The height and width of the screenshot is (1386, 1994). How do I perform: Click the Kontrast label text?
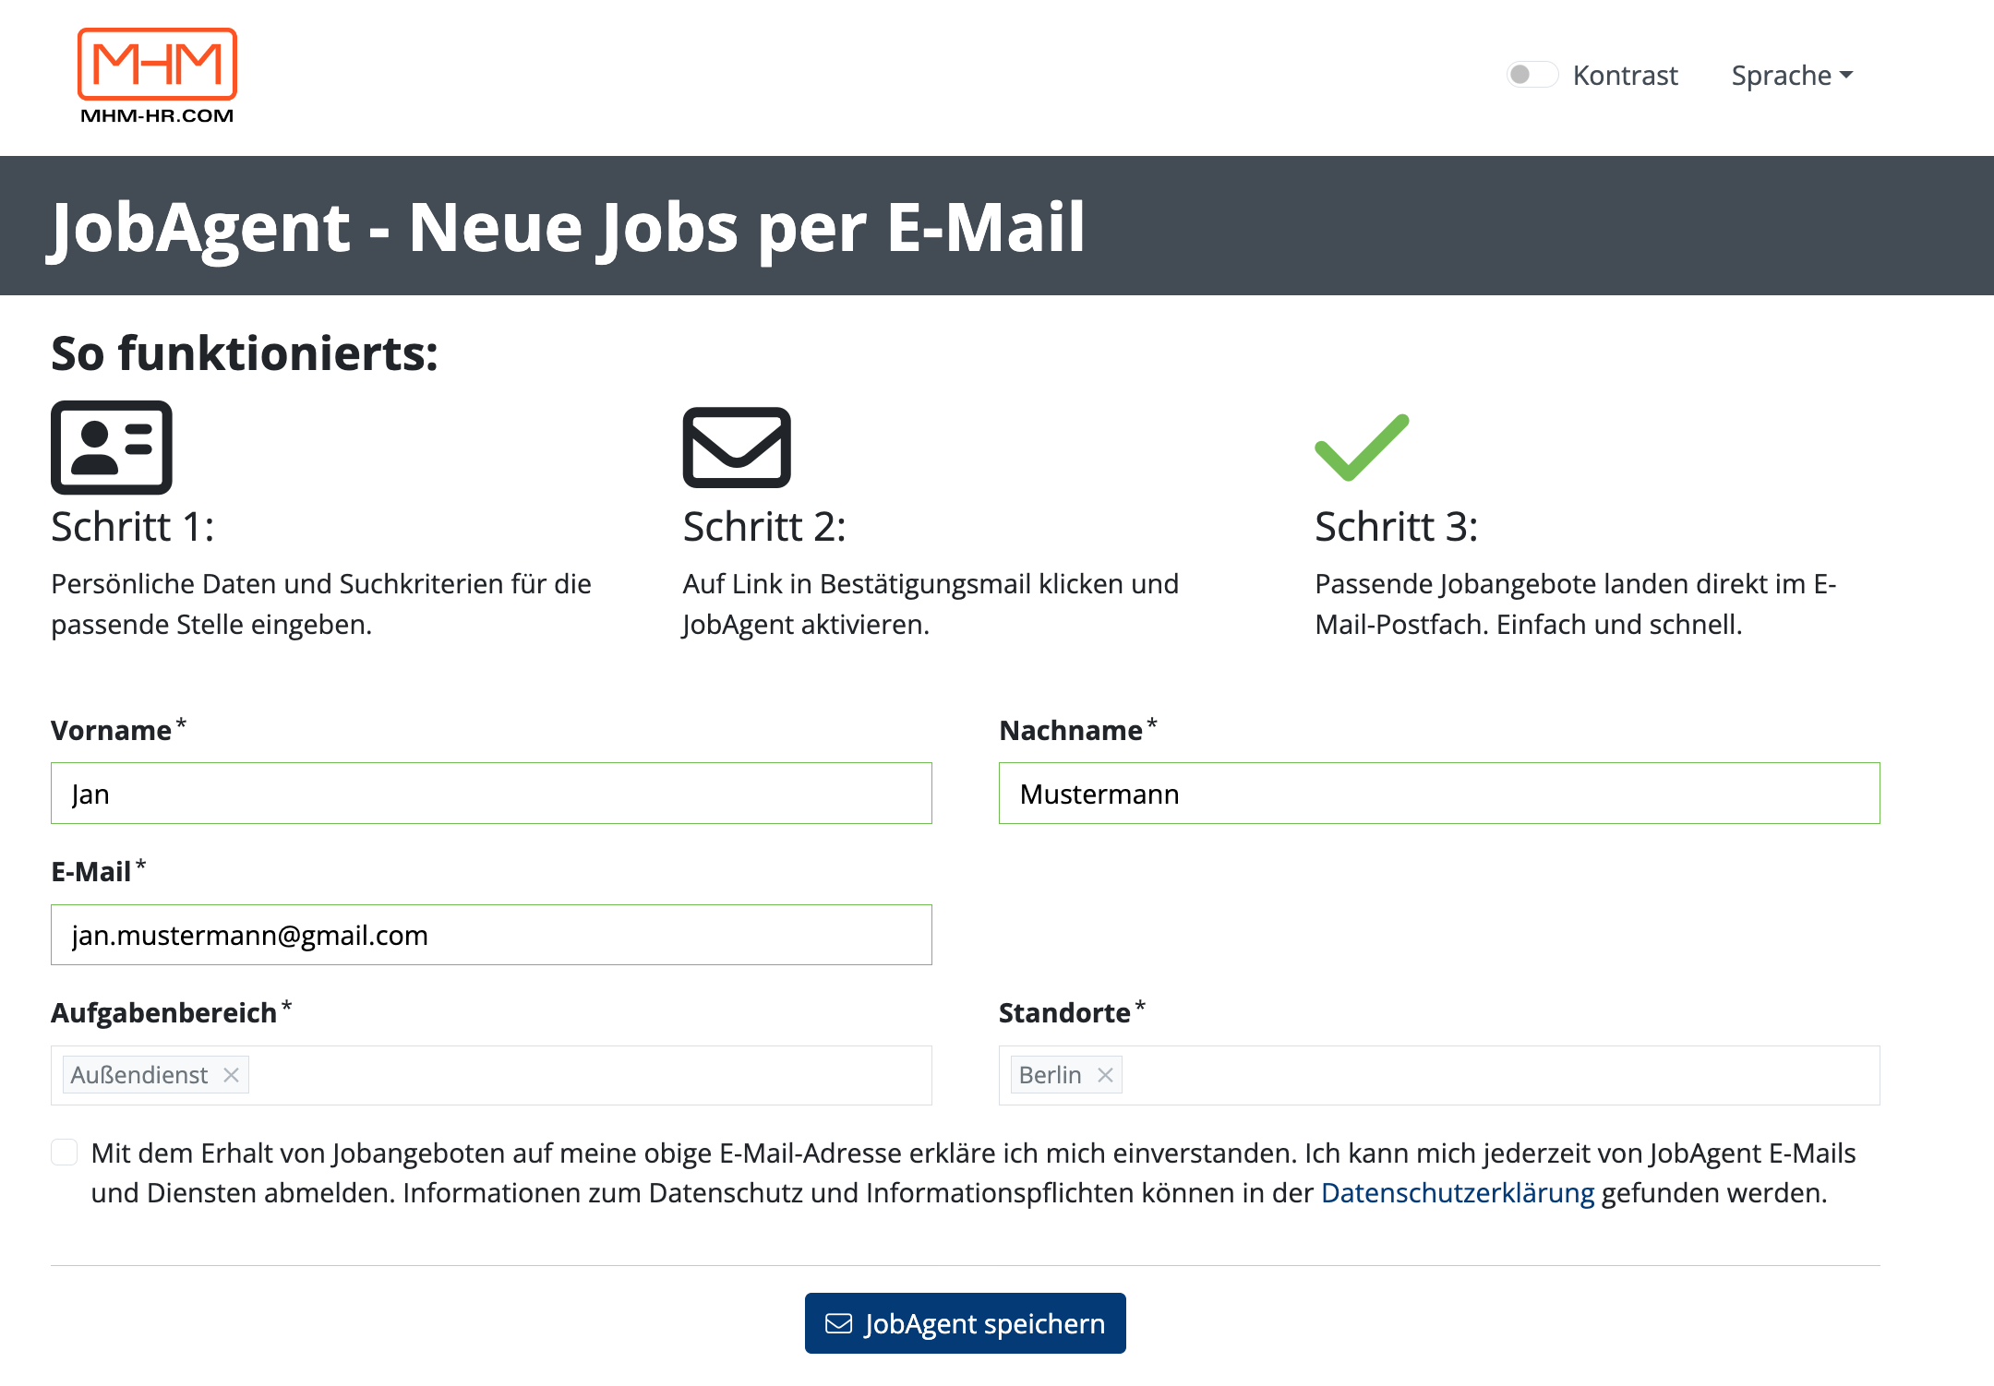pos(1625,76)
